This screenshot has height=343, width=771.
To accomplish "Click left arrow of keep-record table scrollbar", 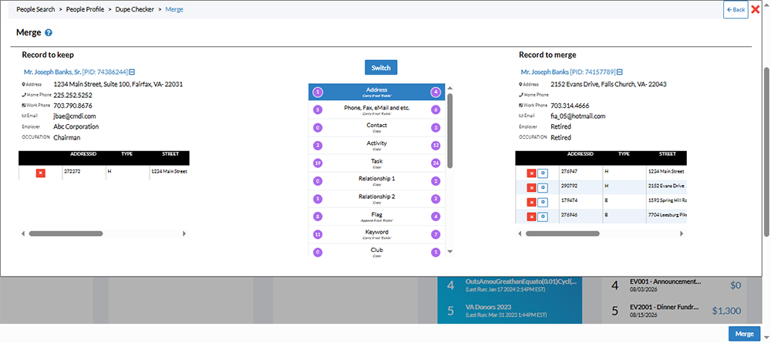I will coord(22,234).
